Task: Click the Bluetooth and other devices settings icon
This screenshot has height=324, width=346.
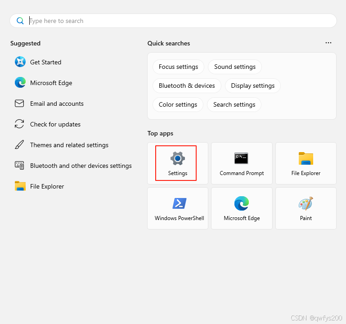Action: click(x=19, y=165)
